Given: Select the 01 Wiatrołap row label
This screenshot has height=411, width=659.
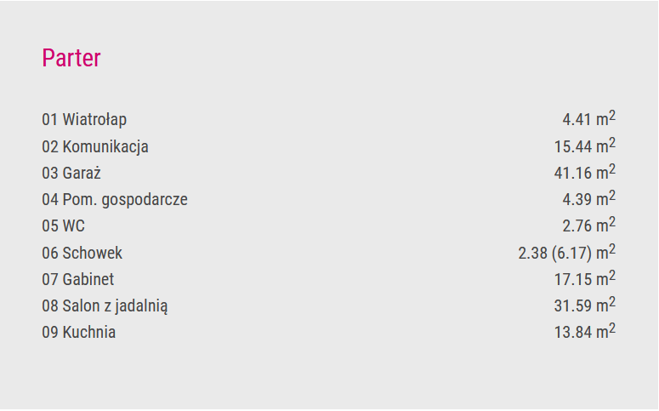Looking at the screenshot, I should 84,119.
